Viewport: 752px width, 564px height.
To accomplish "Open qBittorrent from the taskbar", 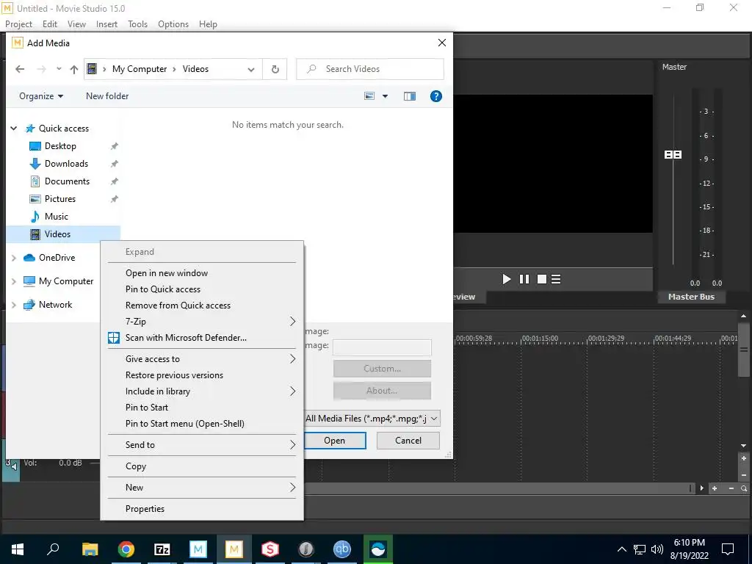I will point(342,549).
